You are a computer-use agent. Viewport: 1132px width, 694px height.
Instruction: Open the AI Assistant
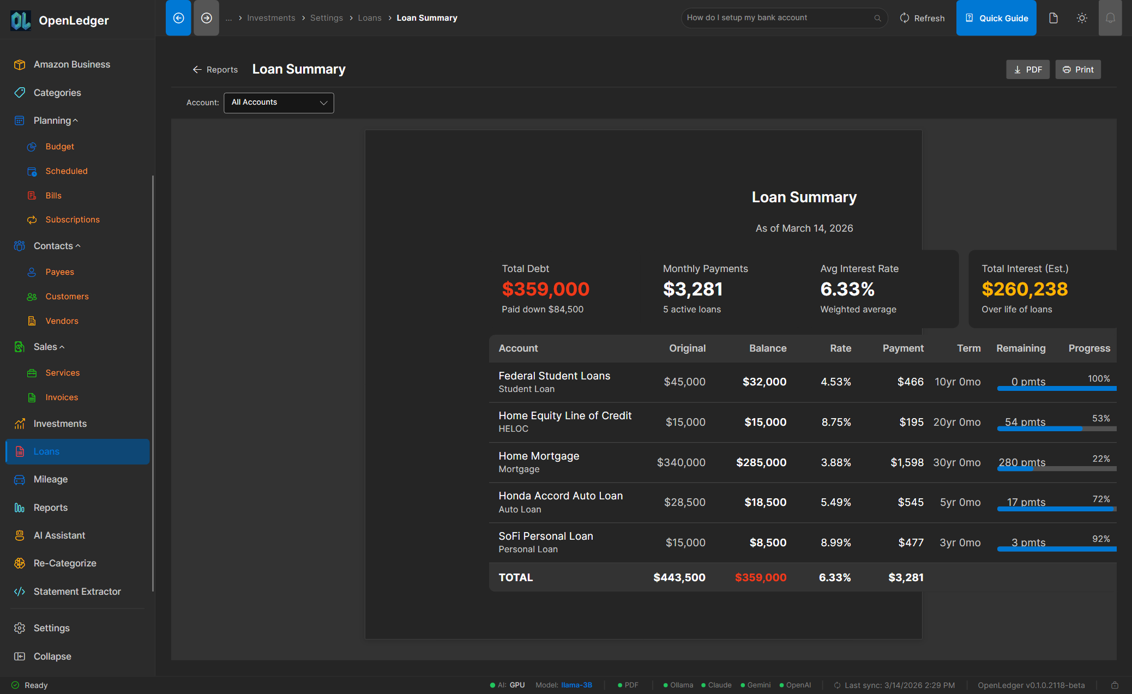click(x=59, y=535)
